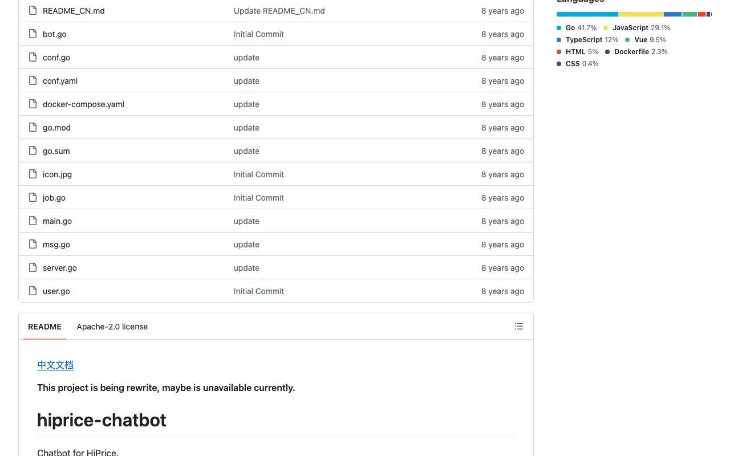Open the server.go file
The width and height of the screenshot is (730, 456).
(60, 268)
